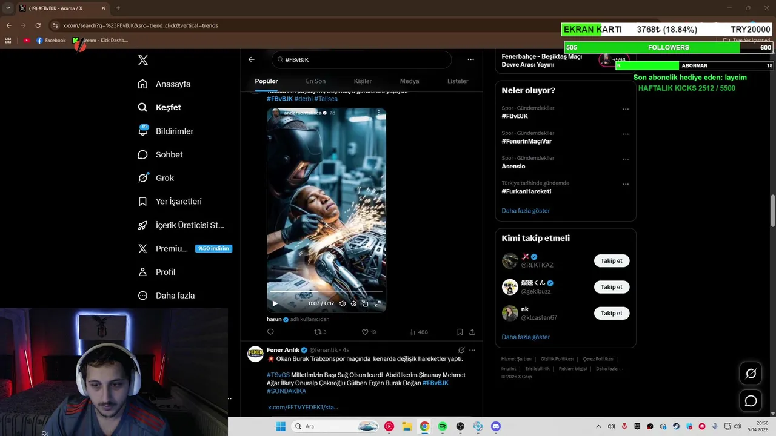Open Anasayfa from the sidebar
This screenshot has width=776, height=436.
coord(165,84)
